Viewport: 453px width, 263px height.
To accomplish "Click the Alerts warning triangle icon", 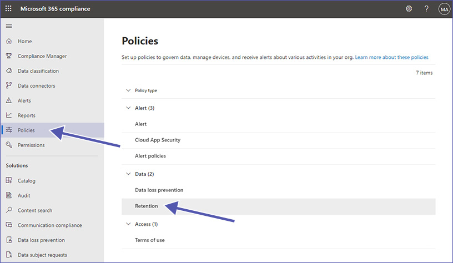I will 9,100.
